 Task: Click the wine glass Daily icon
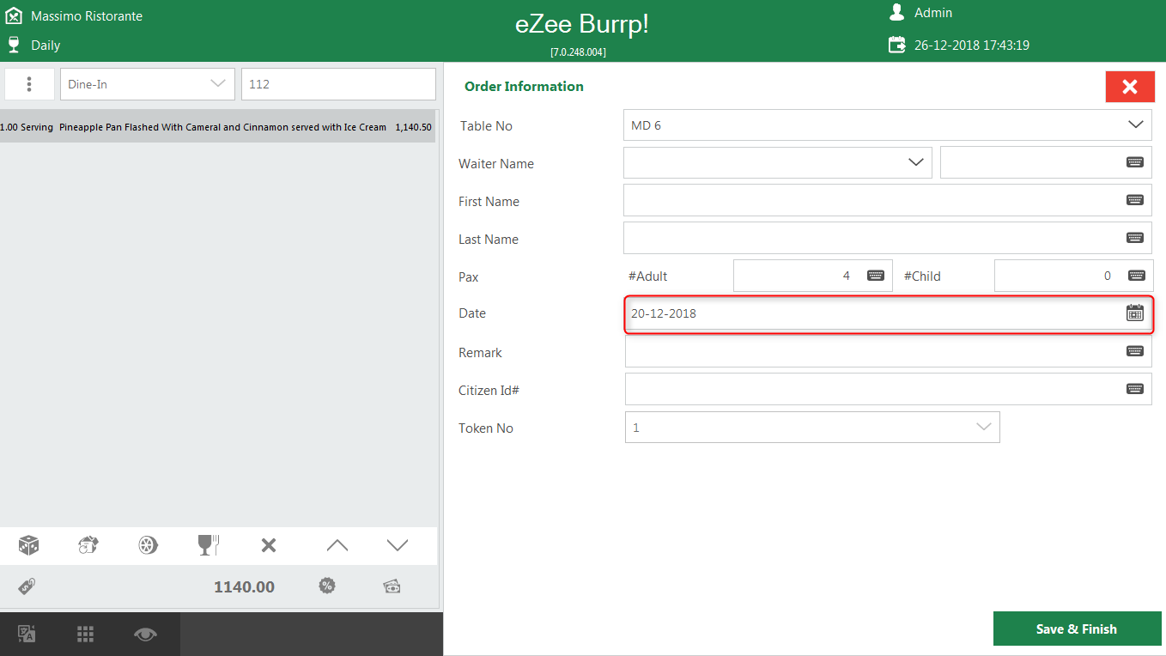click(13, 44)
